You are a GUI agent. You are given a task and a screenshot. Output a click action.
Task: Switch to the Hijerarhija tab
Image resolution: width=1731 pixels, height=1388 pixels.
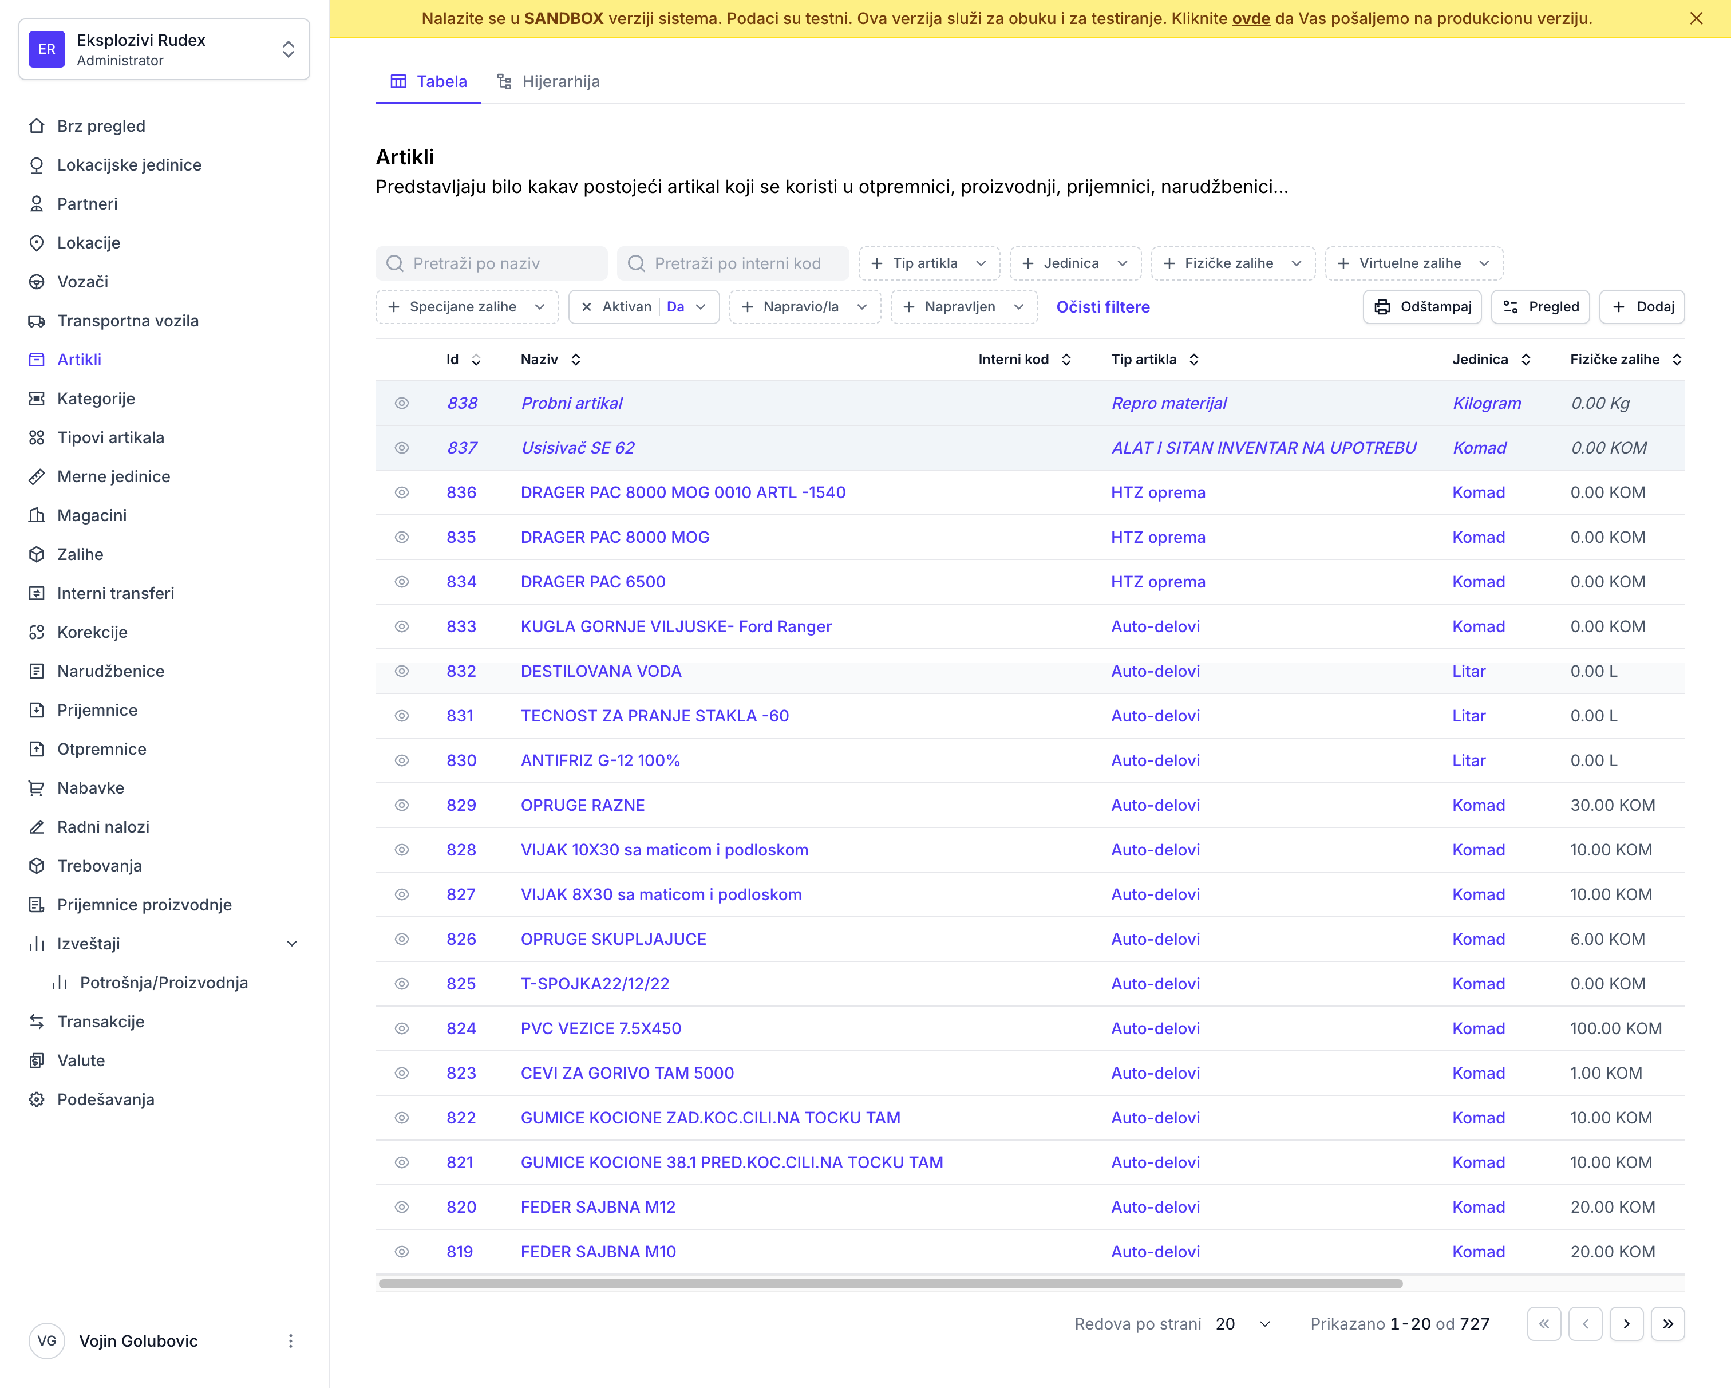tap(548, 81)
